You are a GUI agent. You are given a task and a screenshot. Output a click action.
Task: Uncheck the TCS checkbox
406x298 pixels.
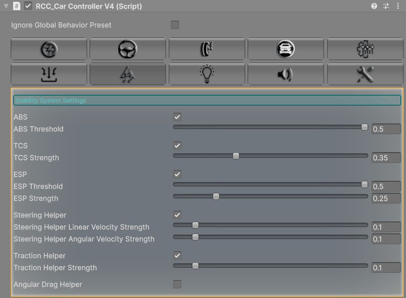(177, 146)
